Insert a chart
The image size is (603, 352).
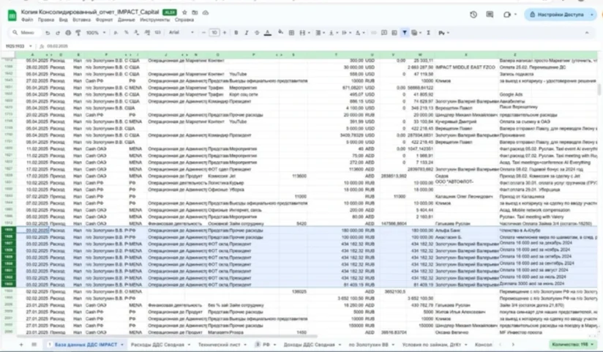pyautogui.click(x=394, y=33)
